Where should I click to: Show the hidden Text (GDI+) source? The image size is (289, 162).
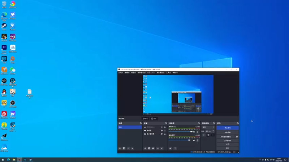coord(161,127)
